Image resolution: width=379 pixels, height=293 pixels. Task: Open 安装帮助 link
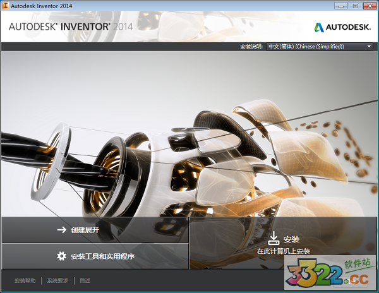pyautogui.click(x=25, y=280)
